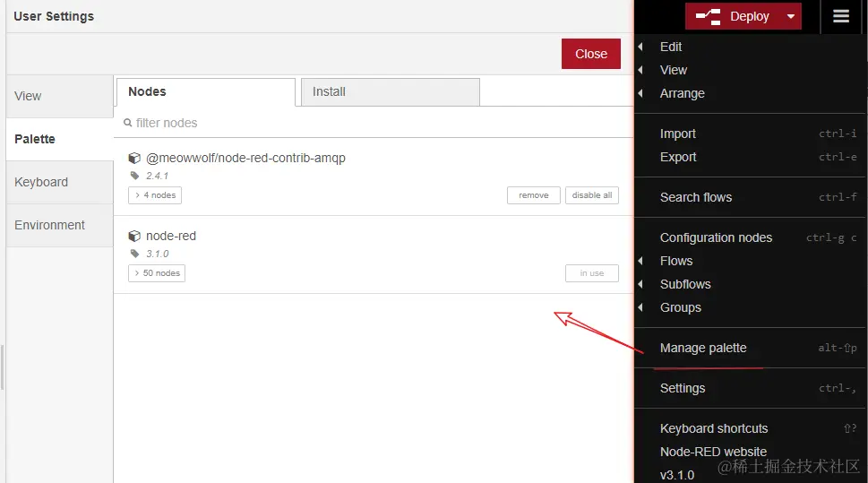Click the 3.1.0 module version number

point(158,254)
